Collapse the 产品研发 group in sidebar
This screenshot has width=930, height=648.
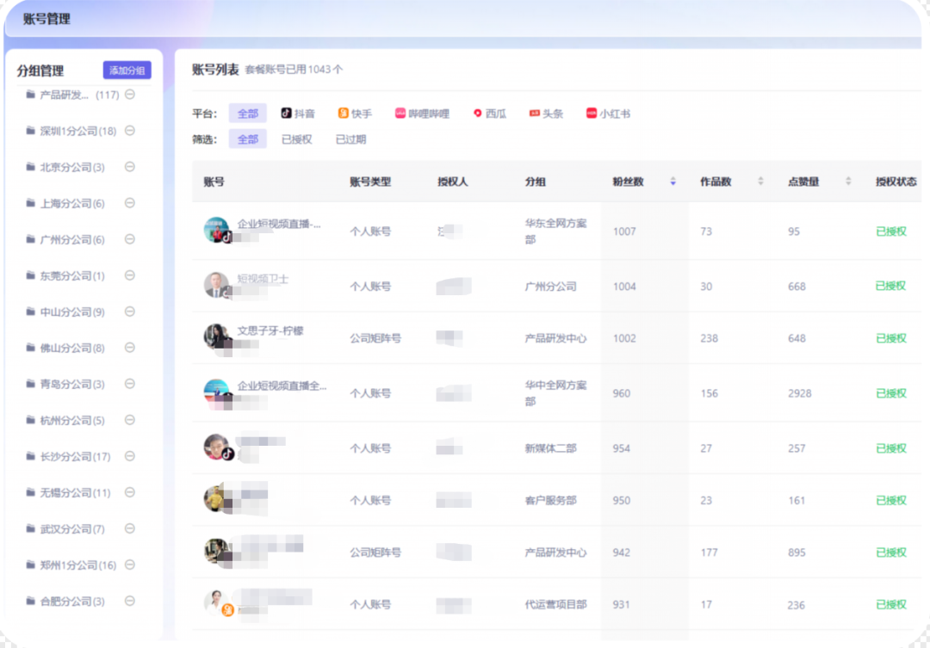pyautogui.click(x=131, y=95)
